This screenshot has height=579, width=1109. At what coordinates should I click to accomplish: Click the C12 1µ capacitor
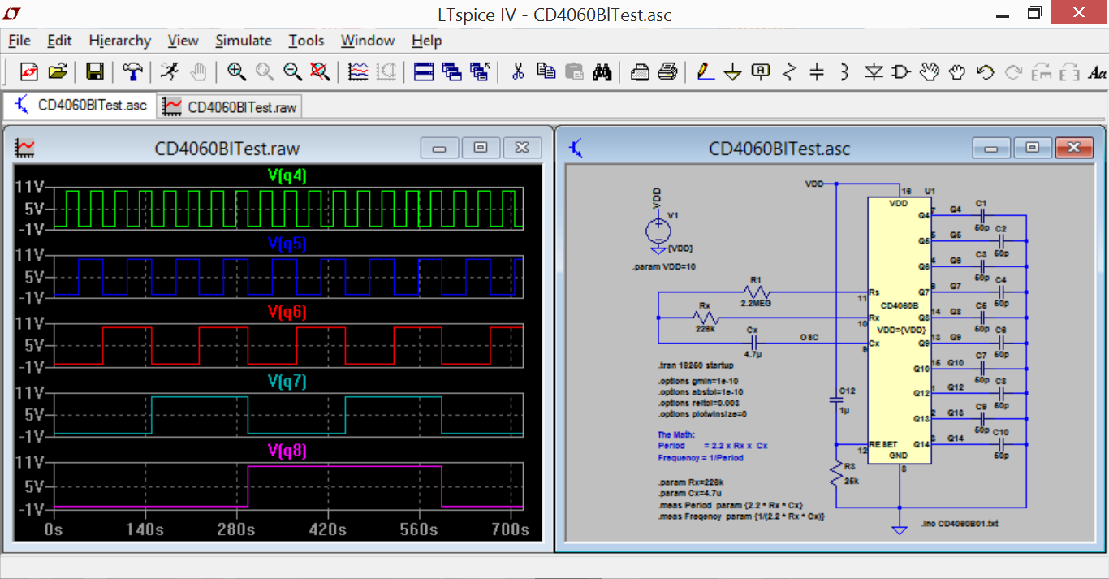pos(838,400)
